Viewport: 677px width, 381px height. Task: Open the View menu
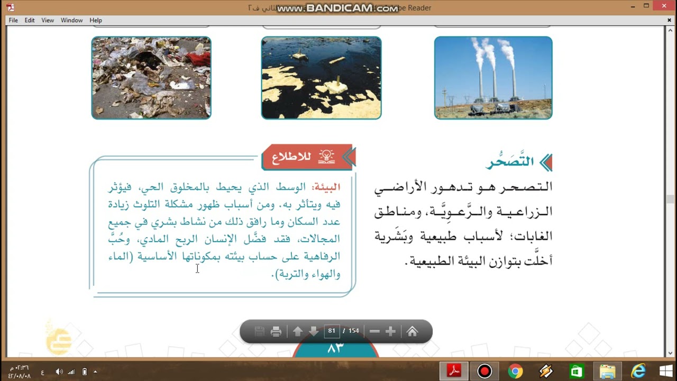pyautogui.click(x=48, y=20)
